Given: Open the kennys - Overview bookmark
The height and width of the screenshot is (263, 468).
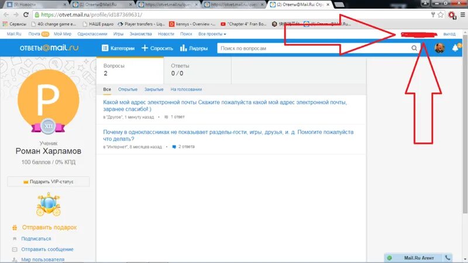Looking at the screenshot, I should click(x=192, y=24).
